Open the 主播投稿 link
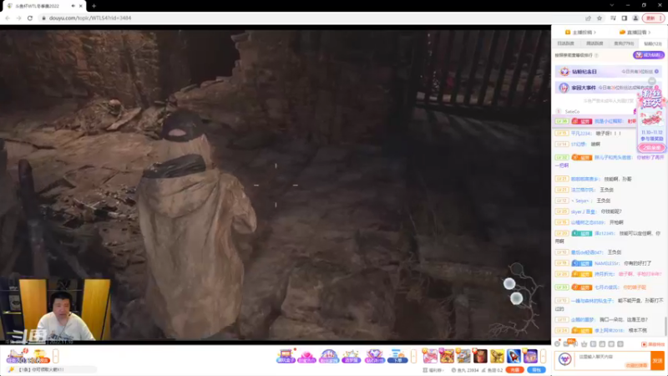 click(580, 33)
